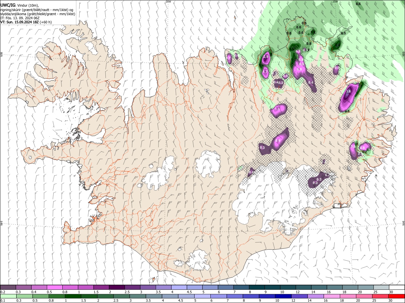Click the 0.2 label under the upper scale

(3, 292)
